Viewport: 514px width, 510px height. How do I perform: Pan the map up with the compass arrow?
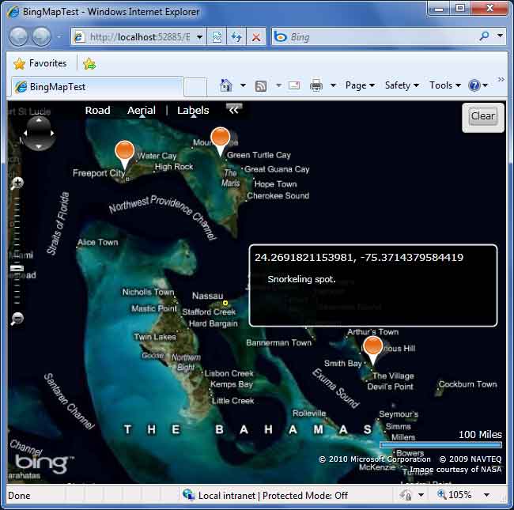pyautogui.click(x=39, y=121)
